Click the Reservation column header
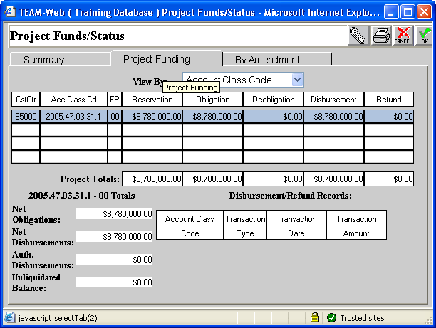The width and height of the screenshot is (436, 328). tap(152, 100)
